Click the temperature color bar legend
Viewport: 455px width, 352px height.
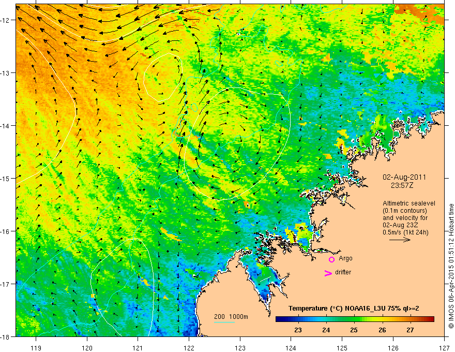[355, 319]
